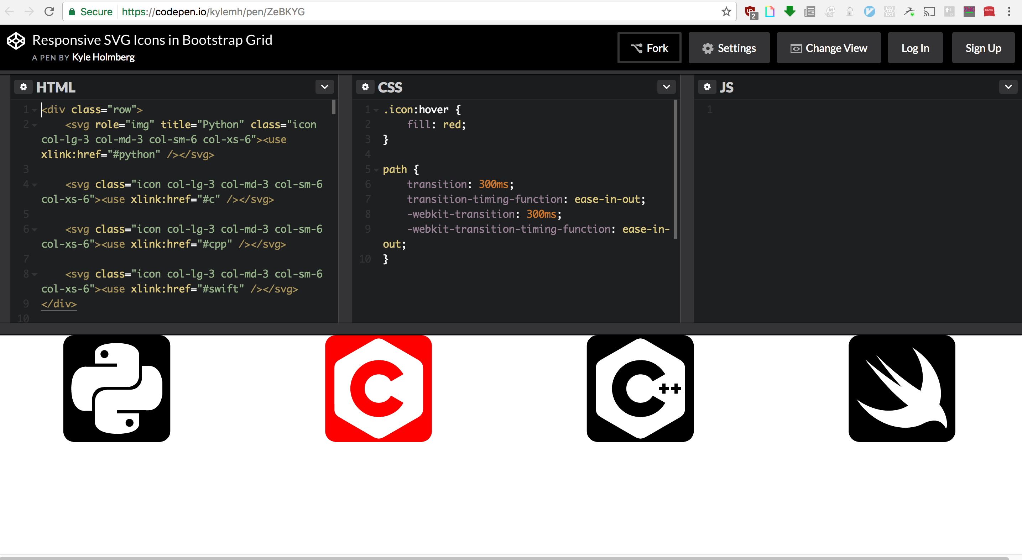This screenshot has height=560, width=1022.
Task: Click the red C language icon
Action: click(x=379, y=389)
